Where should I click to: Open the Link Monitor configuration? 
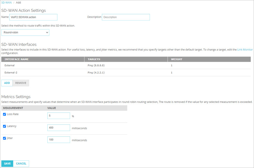pos(245,50)
